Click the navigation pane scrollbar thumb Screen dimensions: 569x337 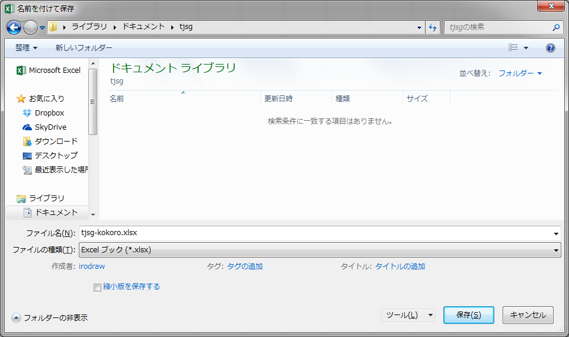93,101
